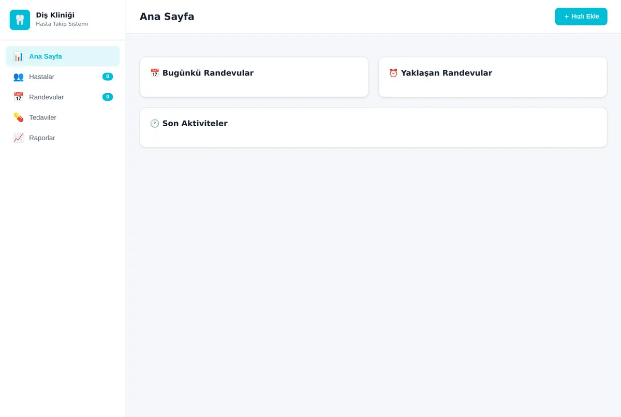Image resolution: width=621 pixels, height=417 pixels.
Task: Click the trend chart icon beside Raporlar
Action: pos(19,138)
